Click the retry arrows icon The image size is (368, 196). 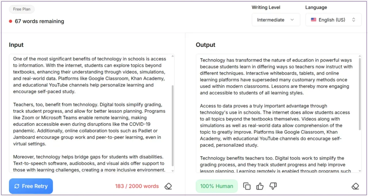tap(17, 186)
